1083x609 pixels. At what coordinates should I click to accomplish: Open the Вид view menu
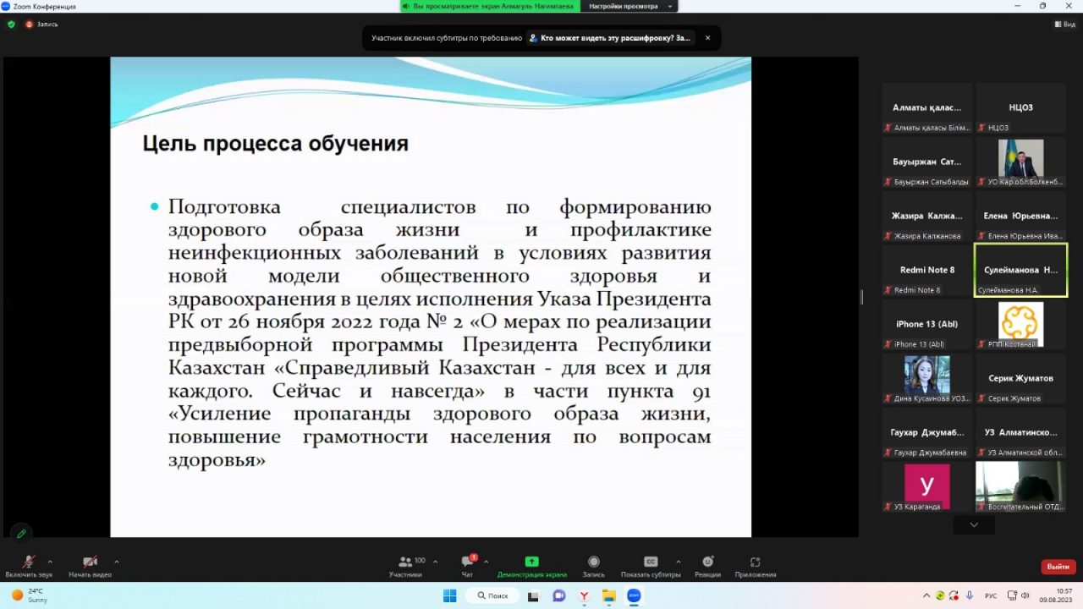1064,25
